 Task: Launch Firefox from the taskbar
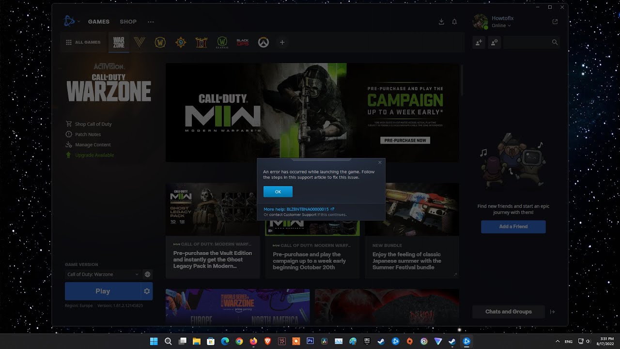coord(253,341)
